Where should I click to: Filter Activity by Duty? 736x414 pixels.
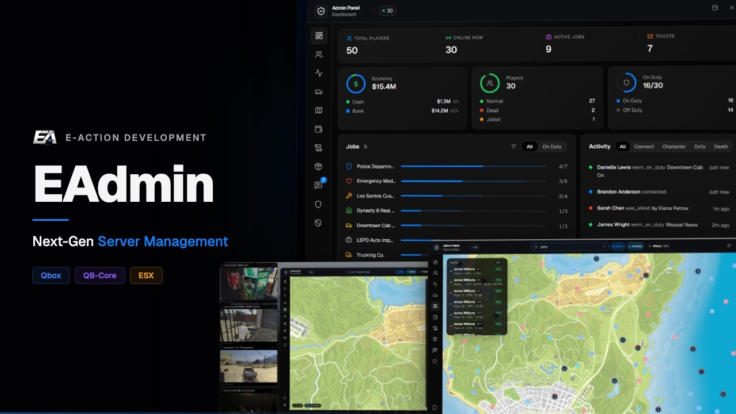(x=700, y=147)
